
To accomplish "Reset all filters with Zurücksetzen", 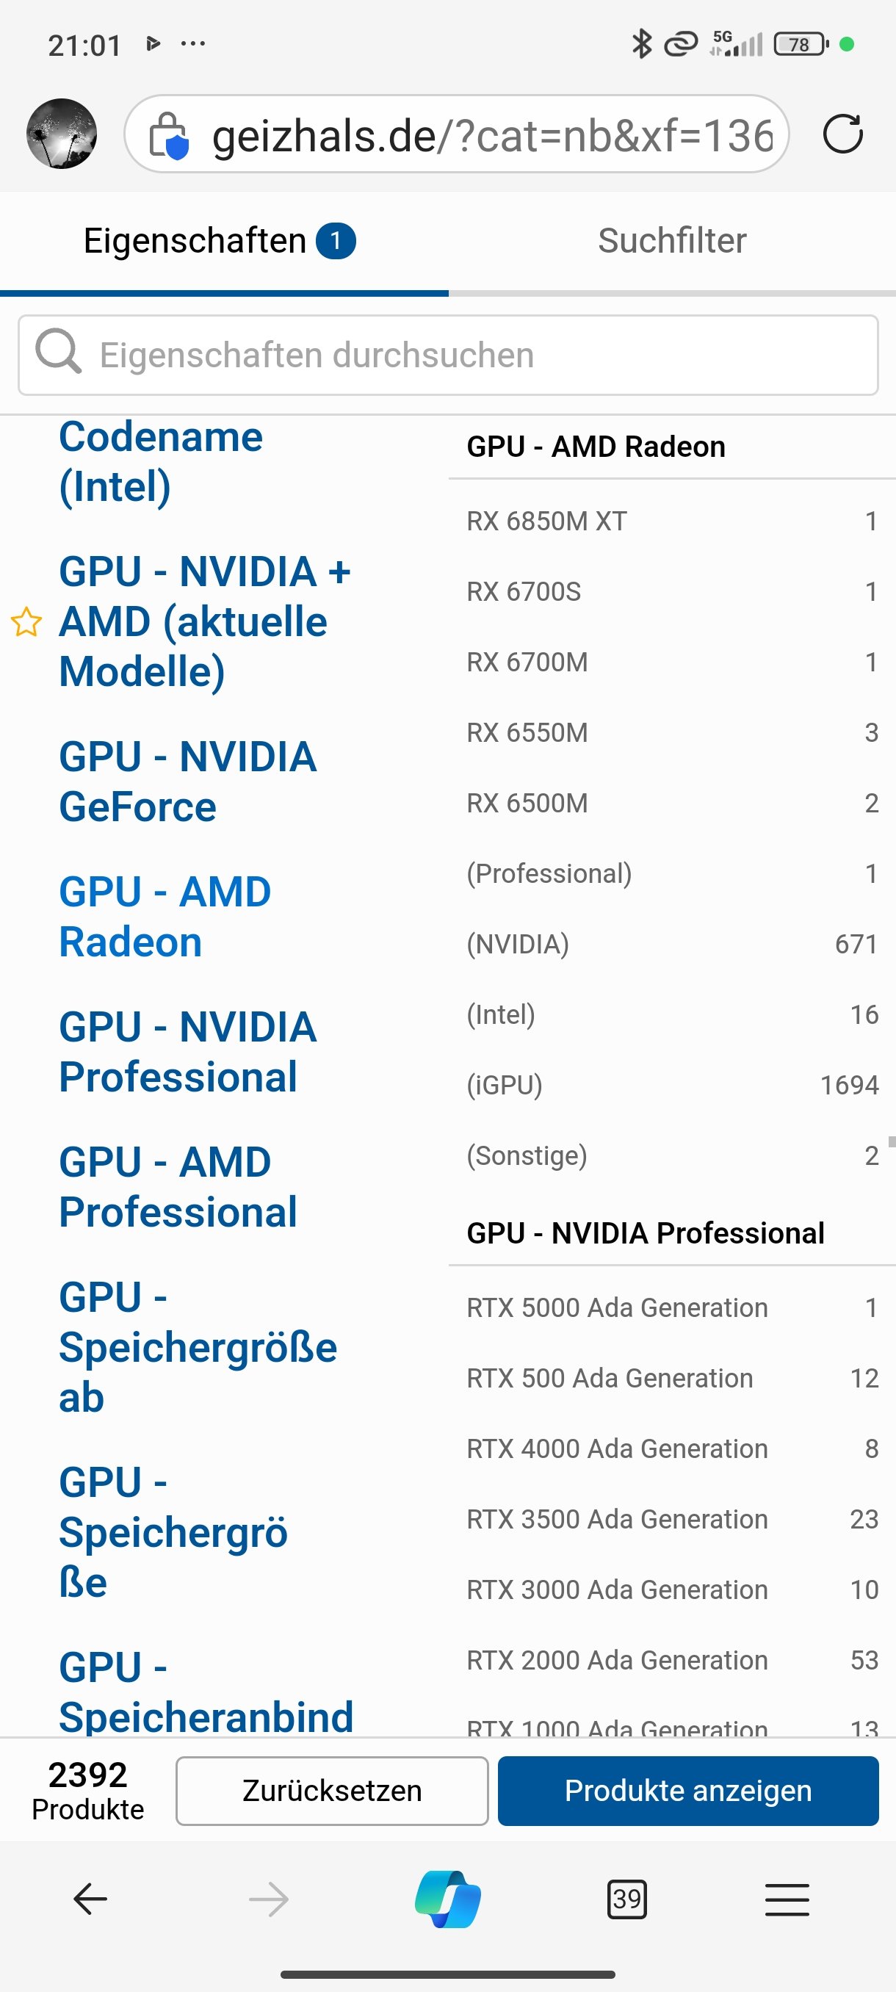I will click(x=332, y=1791).
